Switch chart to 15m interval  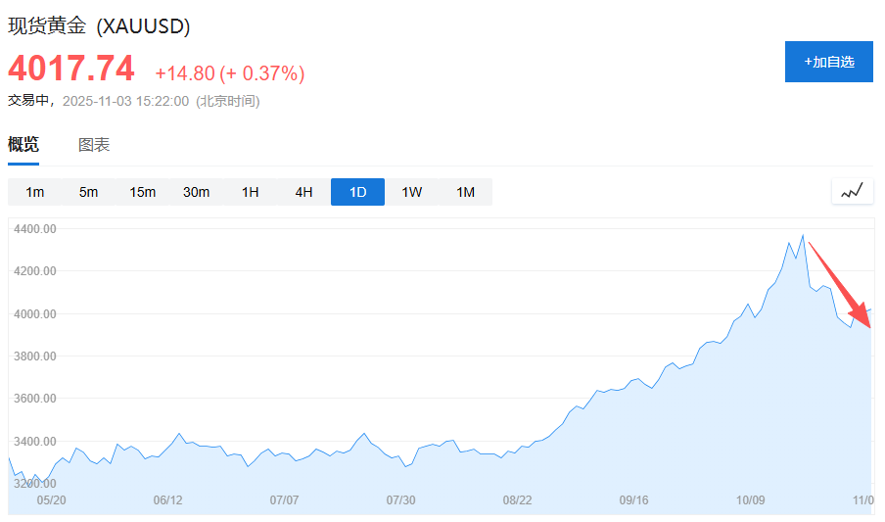143,192
